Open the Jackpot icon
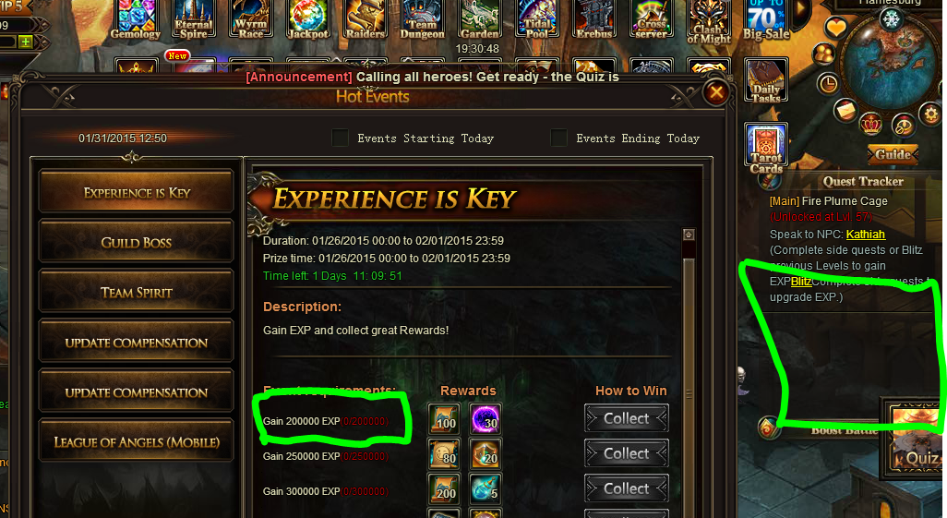The width and height of the screenshot is (947, 518). coord(308,19)
